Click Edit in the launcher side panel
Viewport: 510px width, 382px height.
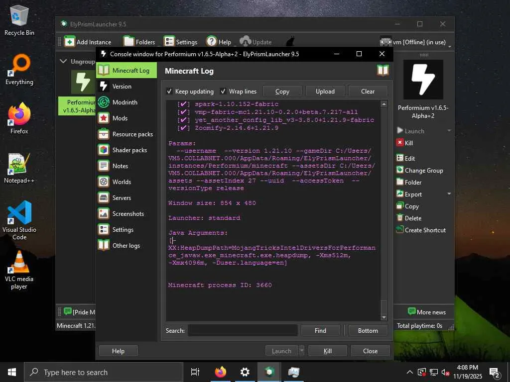tap(405, 158)
